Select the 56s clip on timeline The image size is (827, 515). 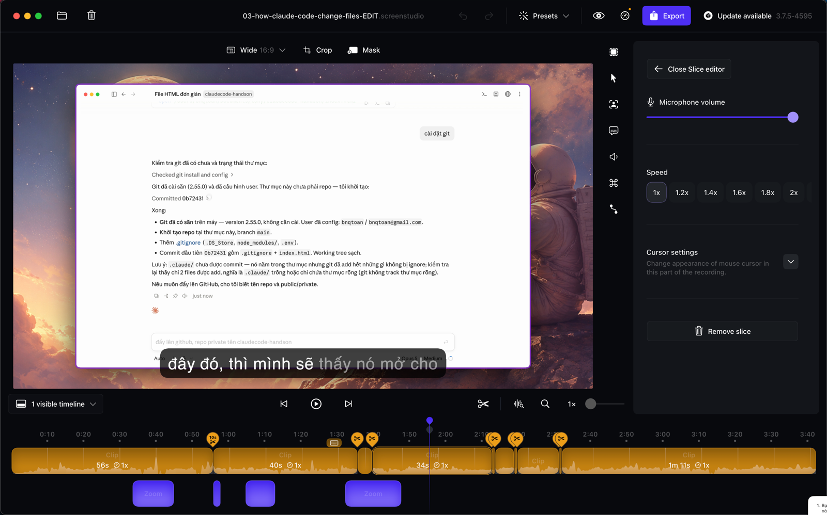(x=112, y=461)
